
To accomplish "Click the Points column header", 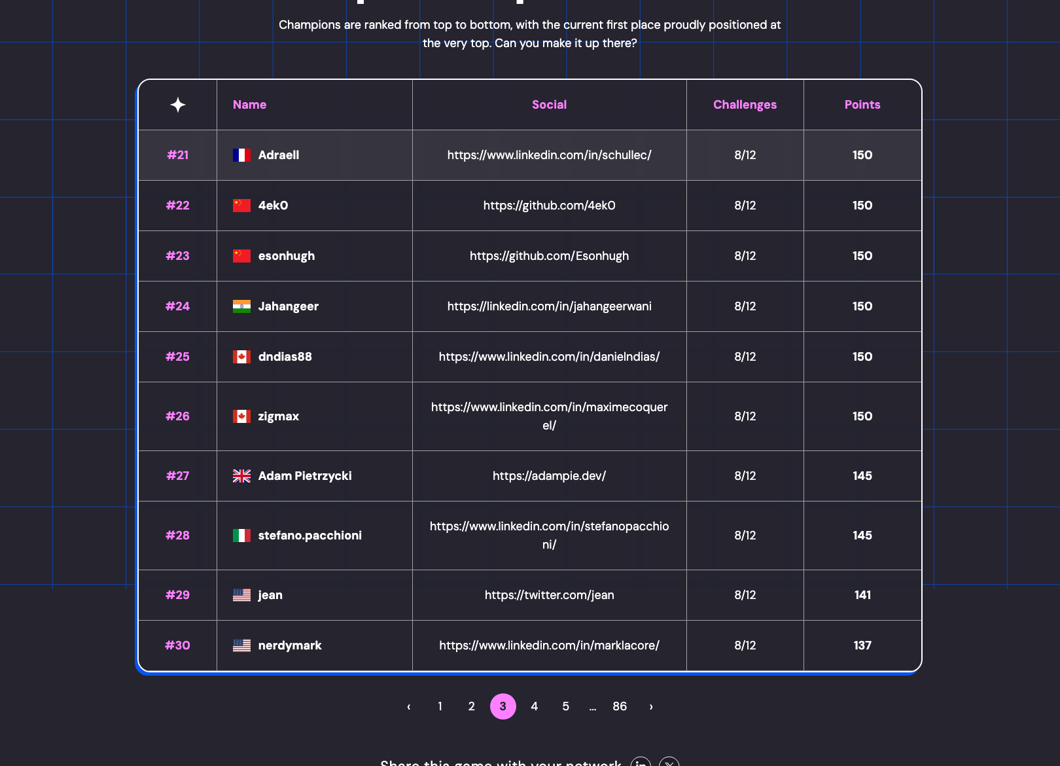I will tap(862, 105).
